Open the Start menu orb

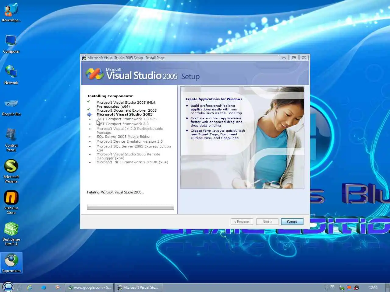tap(8, 287)
